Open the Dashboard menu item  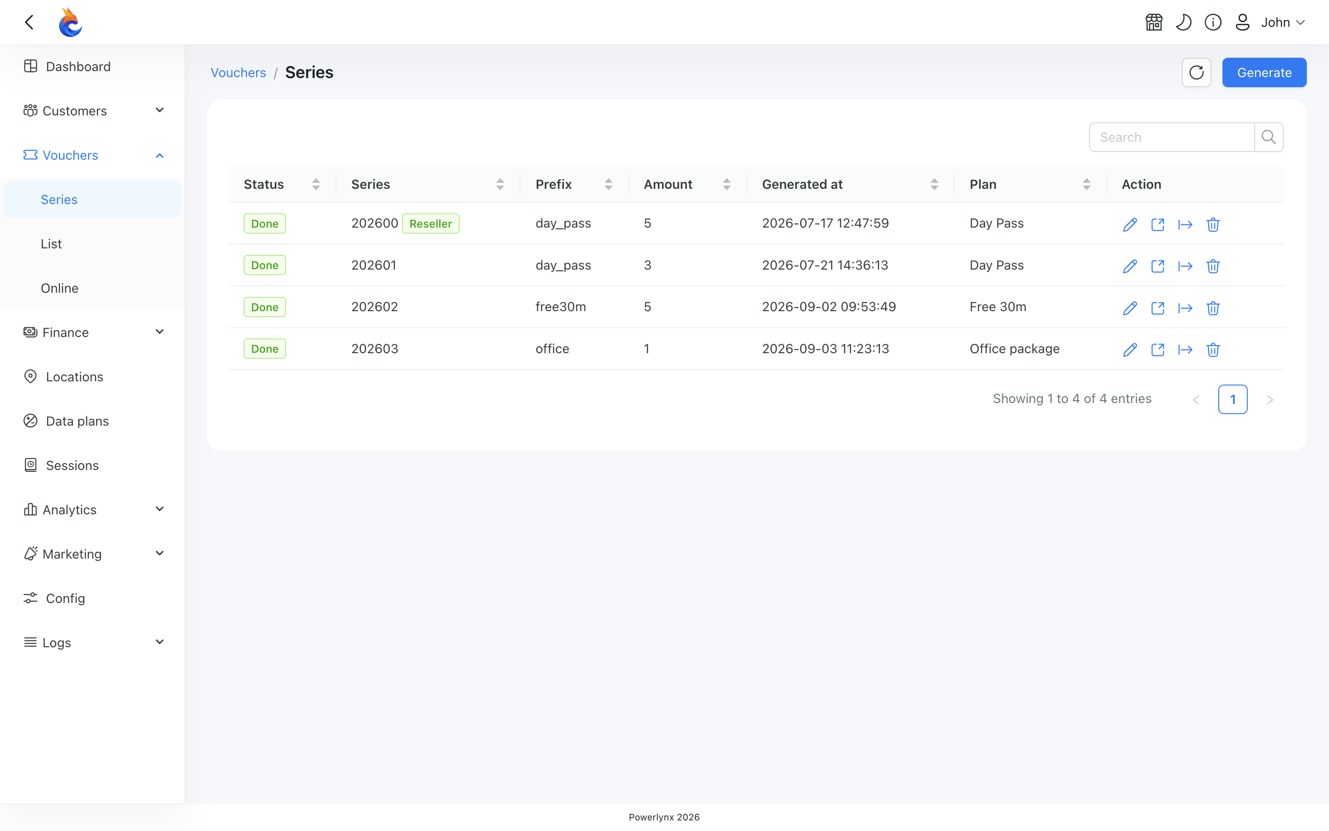click(x=92, y=66)
